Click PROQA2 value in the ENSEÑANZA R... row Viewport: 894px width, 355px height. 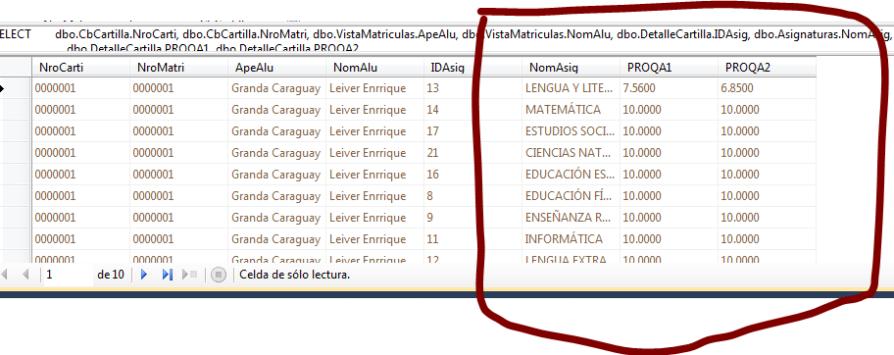pyautogui.click(x=768, y=218)
